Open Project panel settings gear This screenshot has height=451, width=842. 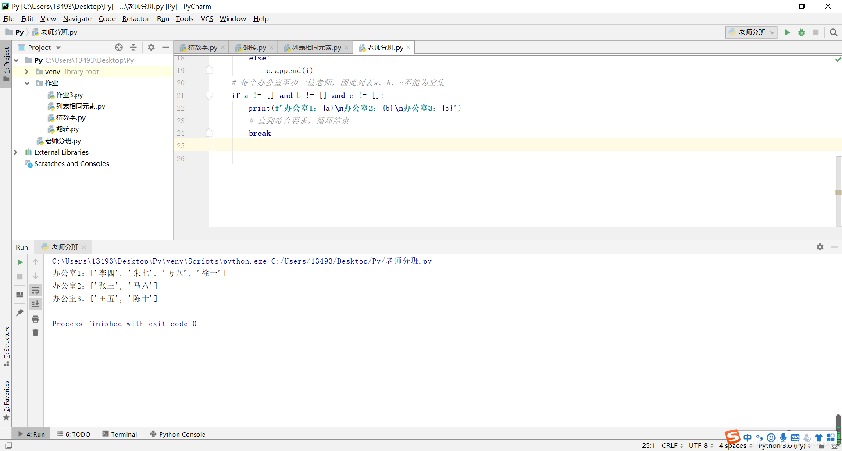pos(151,47)
